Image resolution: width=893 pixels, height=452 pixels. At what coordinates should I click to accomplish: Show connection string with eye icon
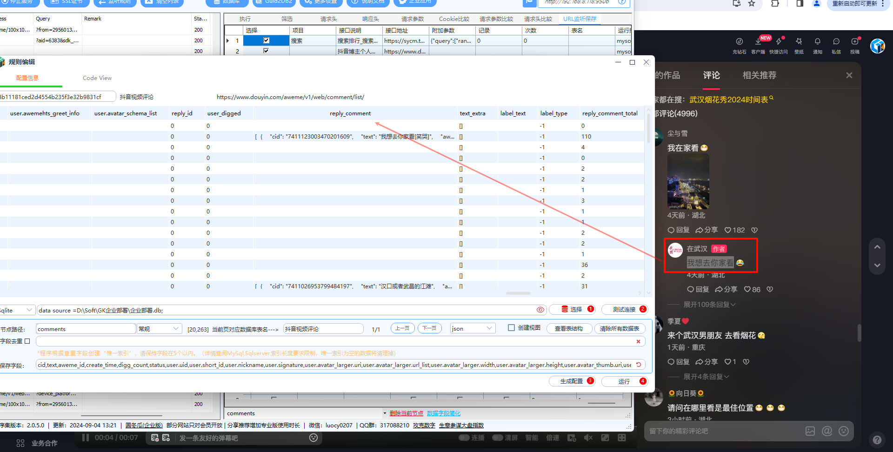tap(540, 310)
